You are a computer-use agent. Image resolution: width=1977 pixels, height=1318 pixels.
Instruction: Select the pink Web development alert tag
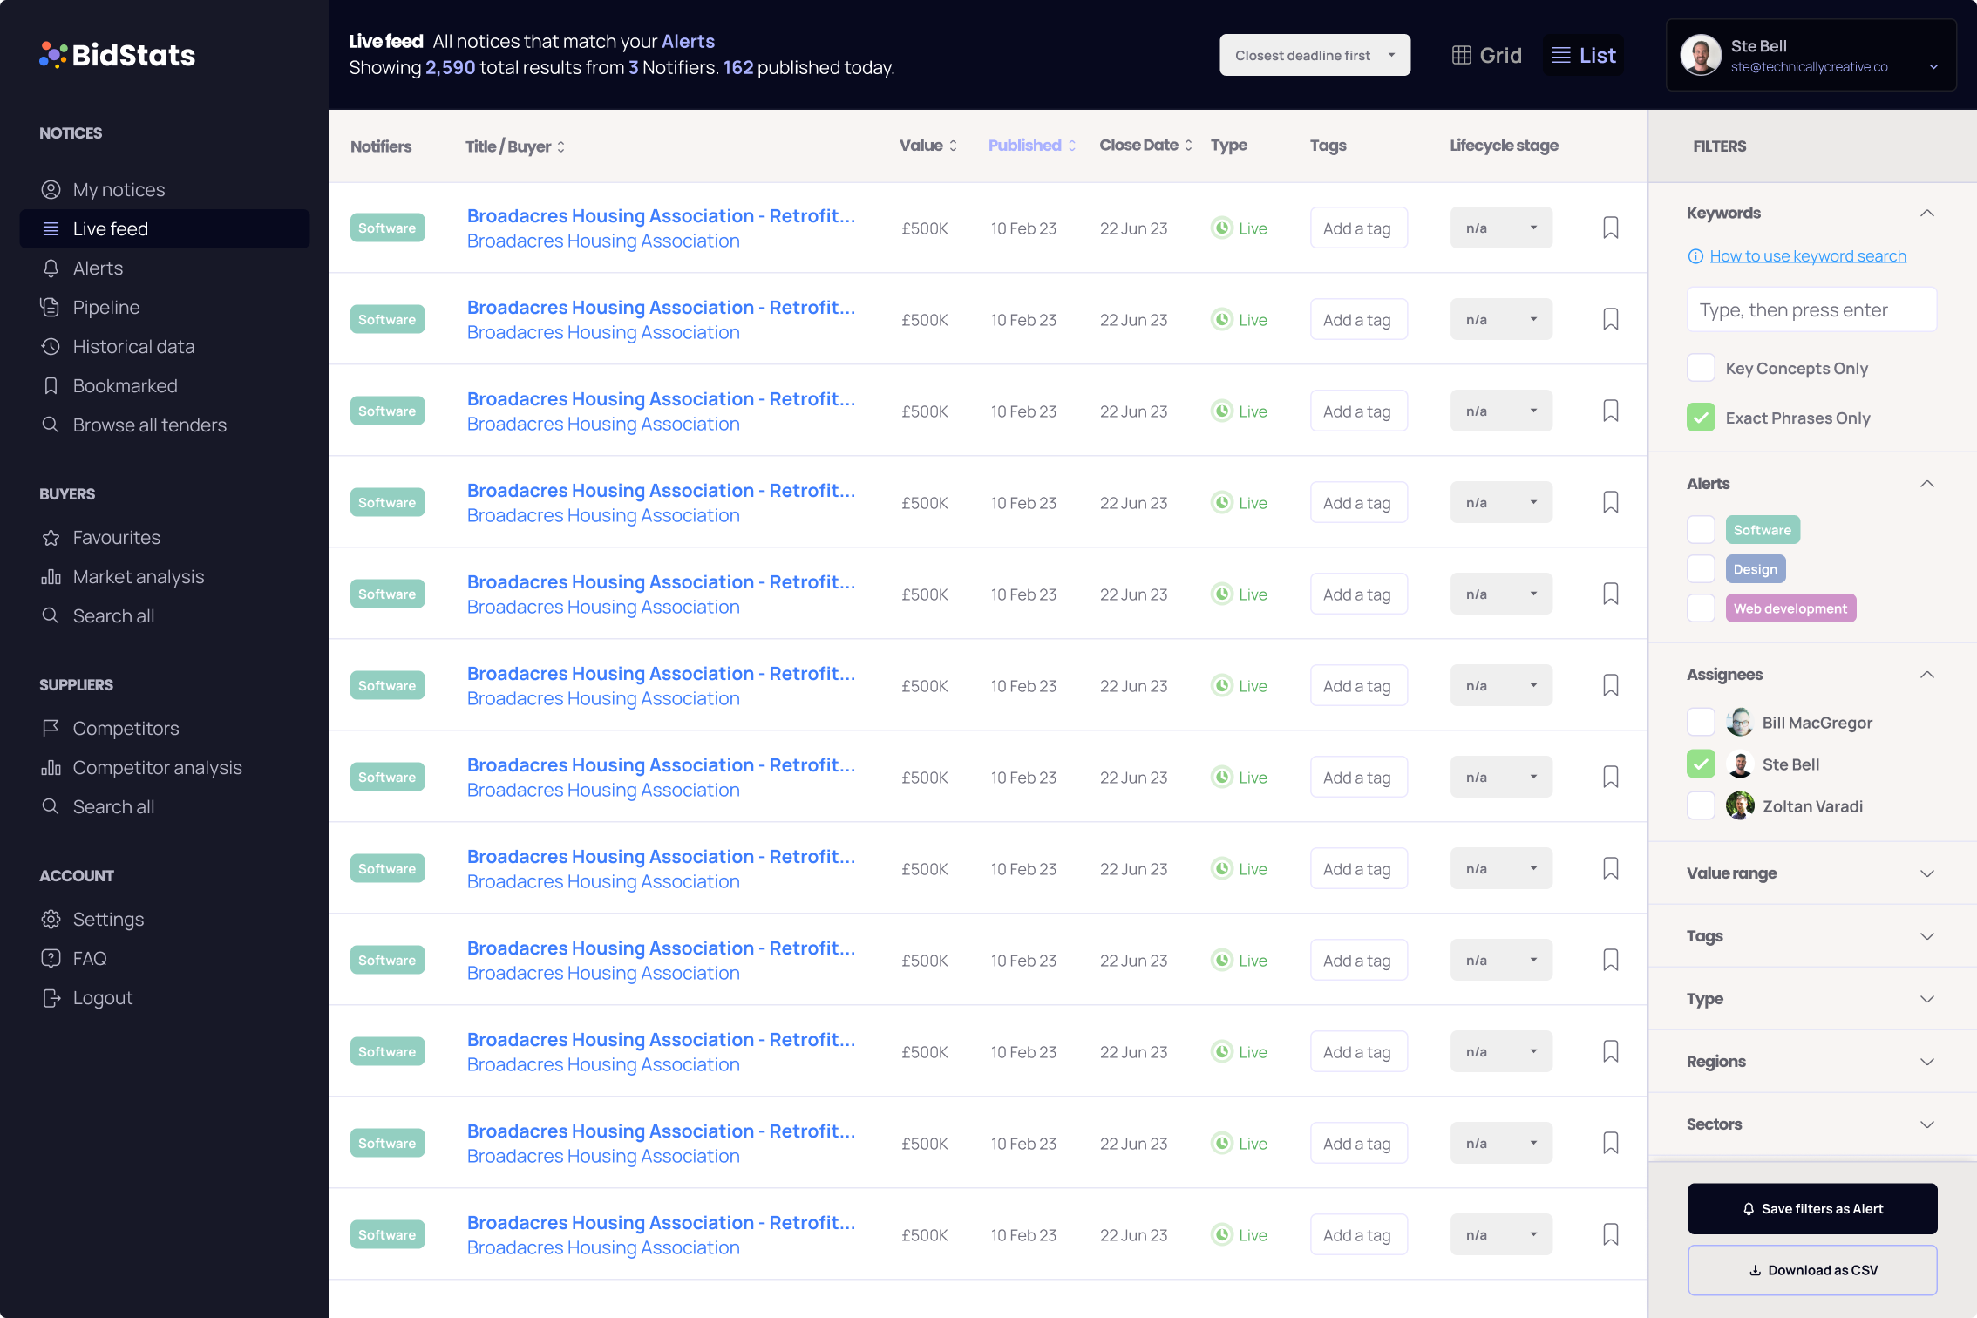[x=1790, y=608]
